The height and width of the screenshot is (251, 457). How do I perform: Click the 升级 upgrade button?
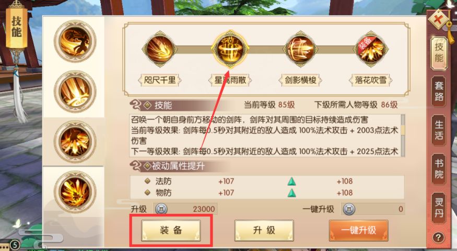click(x=264, y=230)
